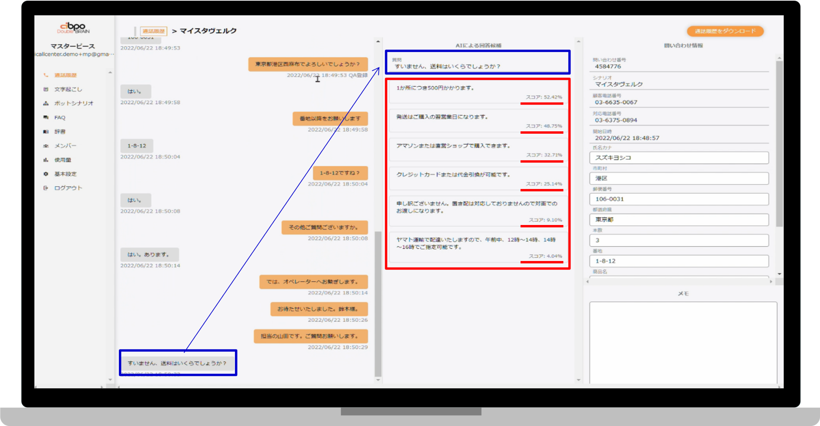Open 基本設定 with the gear icon
This screenshot has height=426, width=820.
(x=46, y=174)
